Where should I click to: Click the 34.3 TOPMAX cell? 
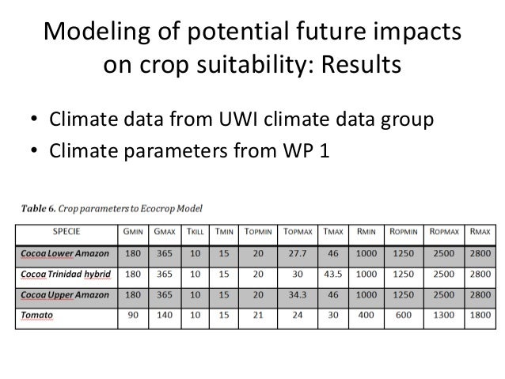tap(298, 295)
